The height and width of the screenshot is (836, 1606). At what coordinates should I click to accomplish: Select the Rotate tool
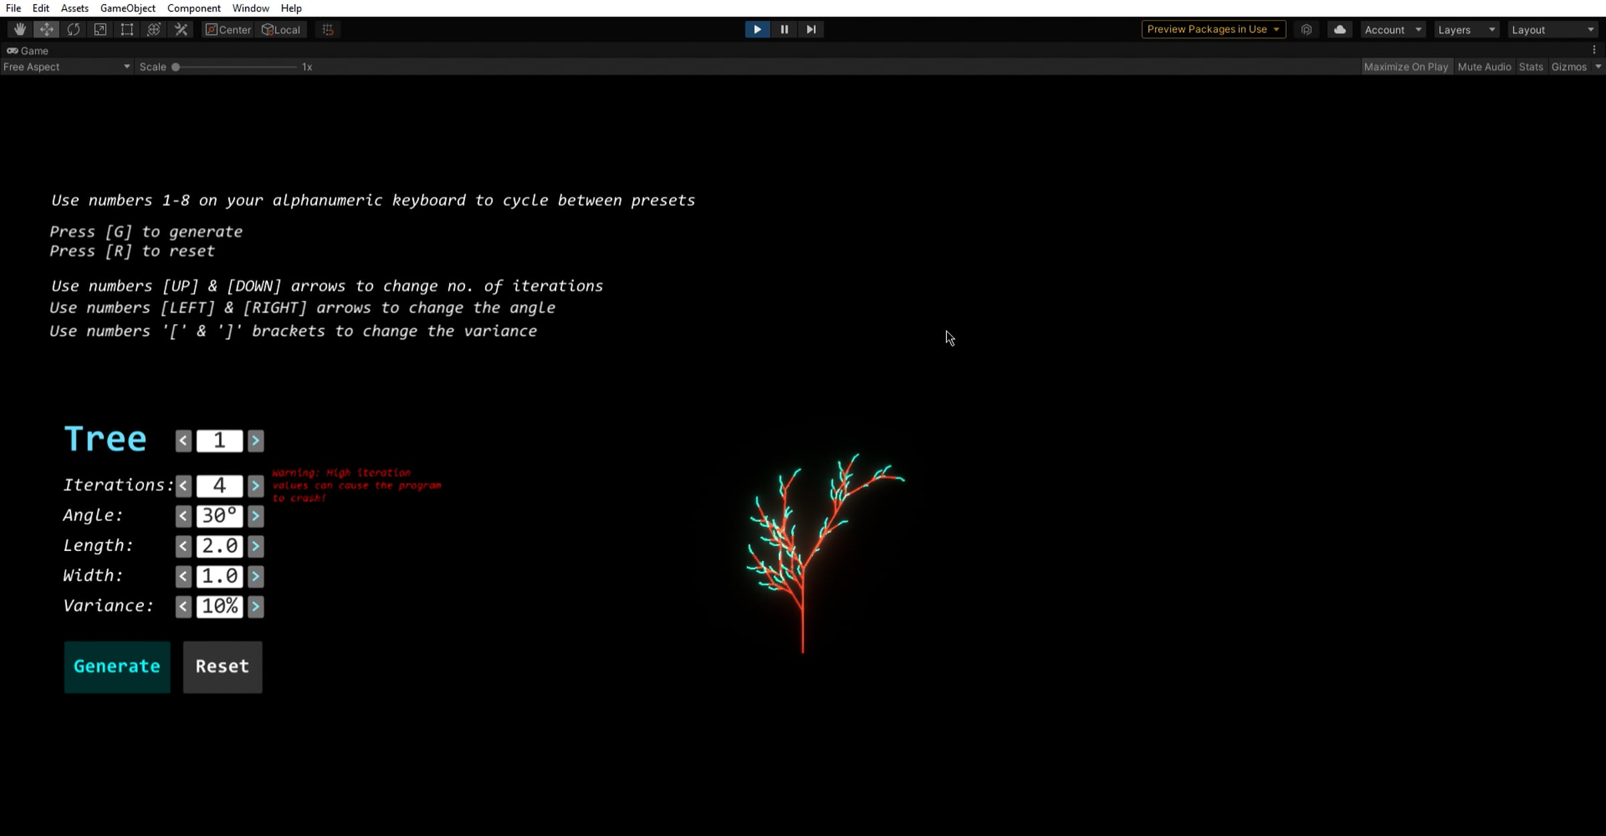click(x=74, y=29)
